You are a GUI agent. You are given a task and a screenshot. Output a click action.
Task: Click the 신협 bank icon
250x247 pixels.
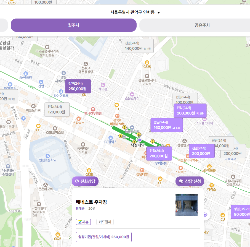pyautogui.click(x=41, y=82)
